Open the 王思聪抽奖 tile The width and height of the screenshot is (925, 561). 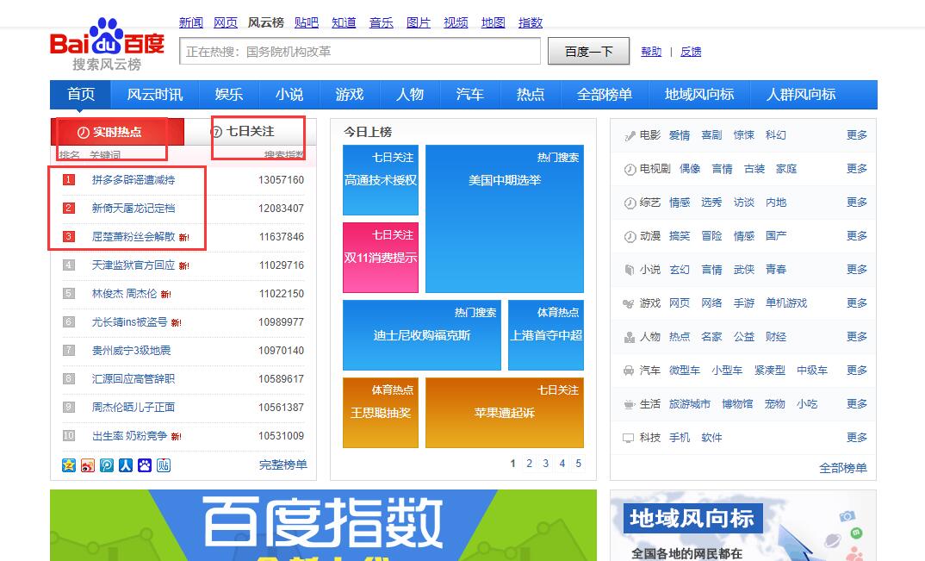381,413
